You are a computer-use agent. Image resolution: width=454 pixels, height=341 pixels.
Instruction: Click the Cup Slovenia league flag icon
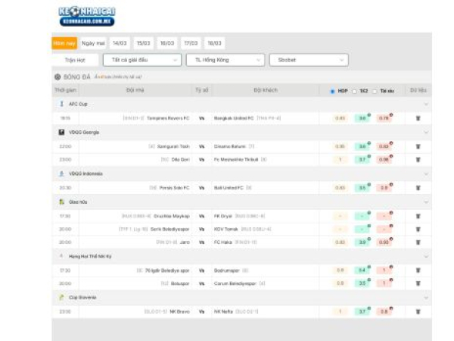click(x=61, y=298)
